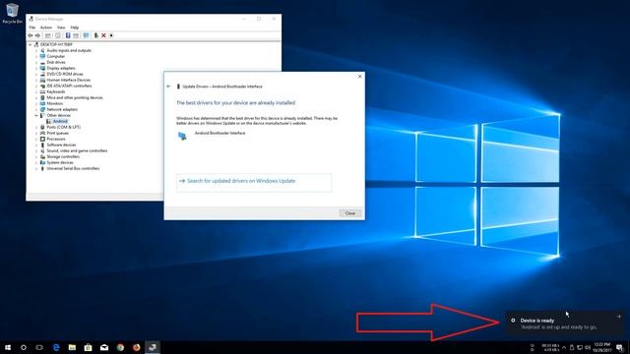Collapse the Other devices node arrow
The height and width of the screenshot is (354, 630).
click(36, 116)
